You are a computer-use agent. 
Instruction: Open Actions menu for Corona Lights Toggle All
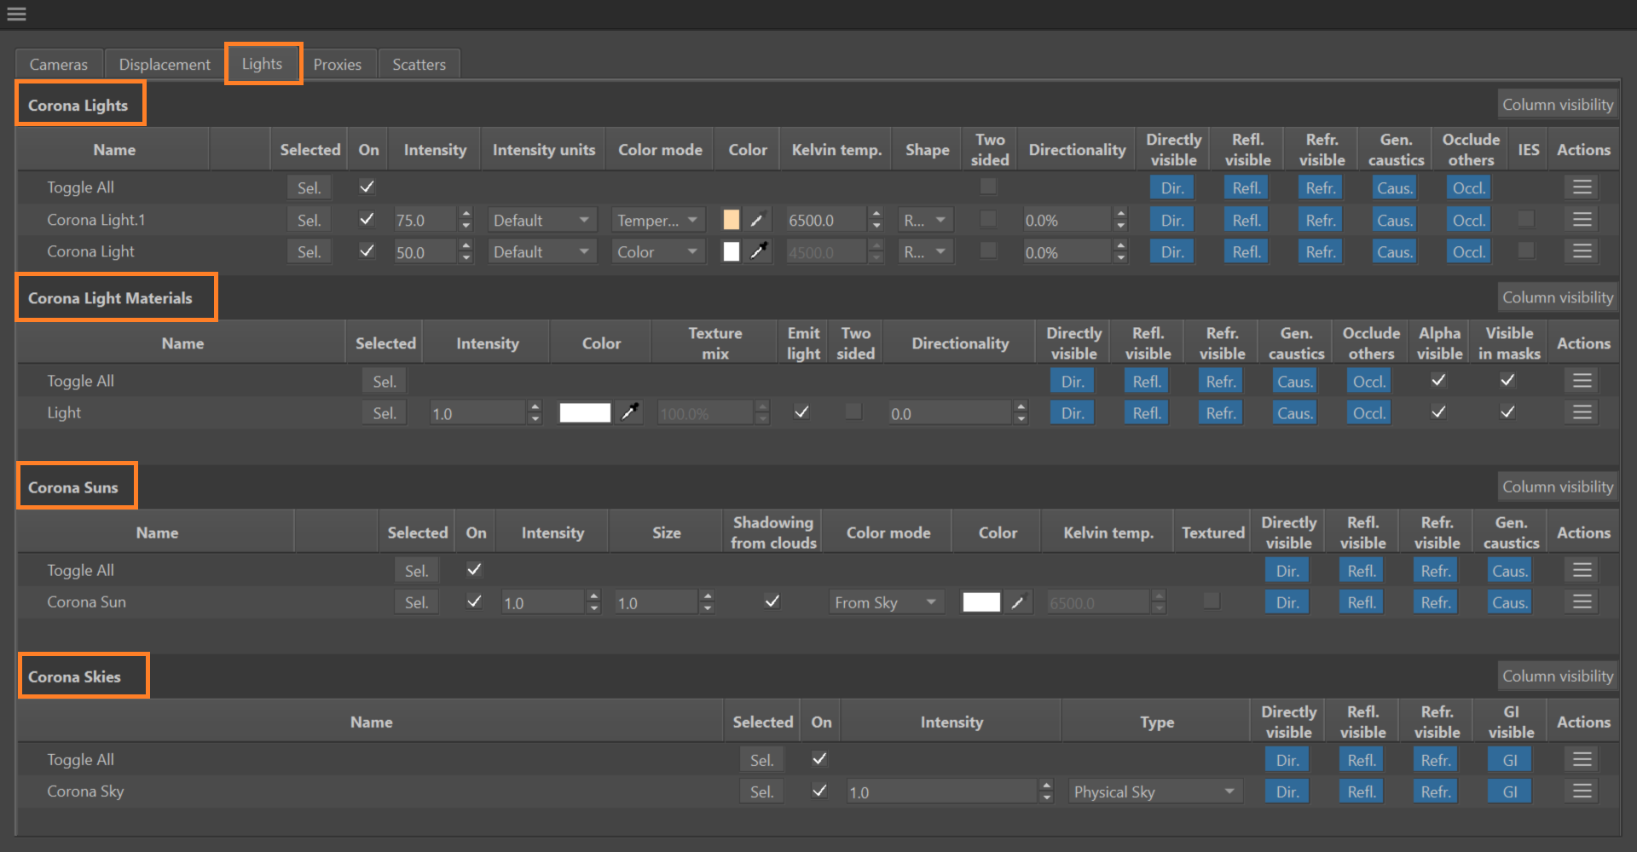(1582, 187)
